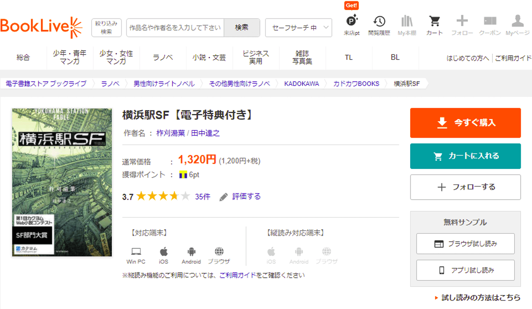532x309 pixels.
Task: Select the ラノベ category tab
Action: coord(163,58)
